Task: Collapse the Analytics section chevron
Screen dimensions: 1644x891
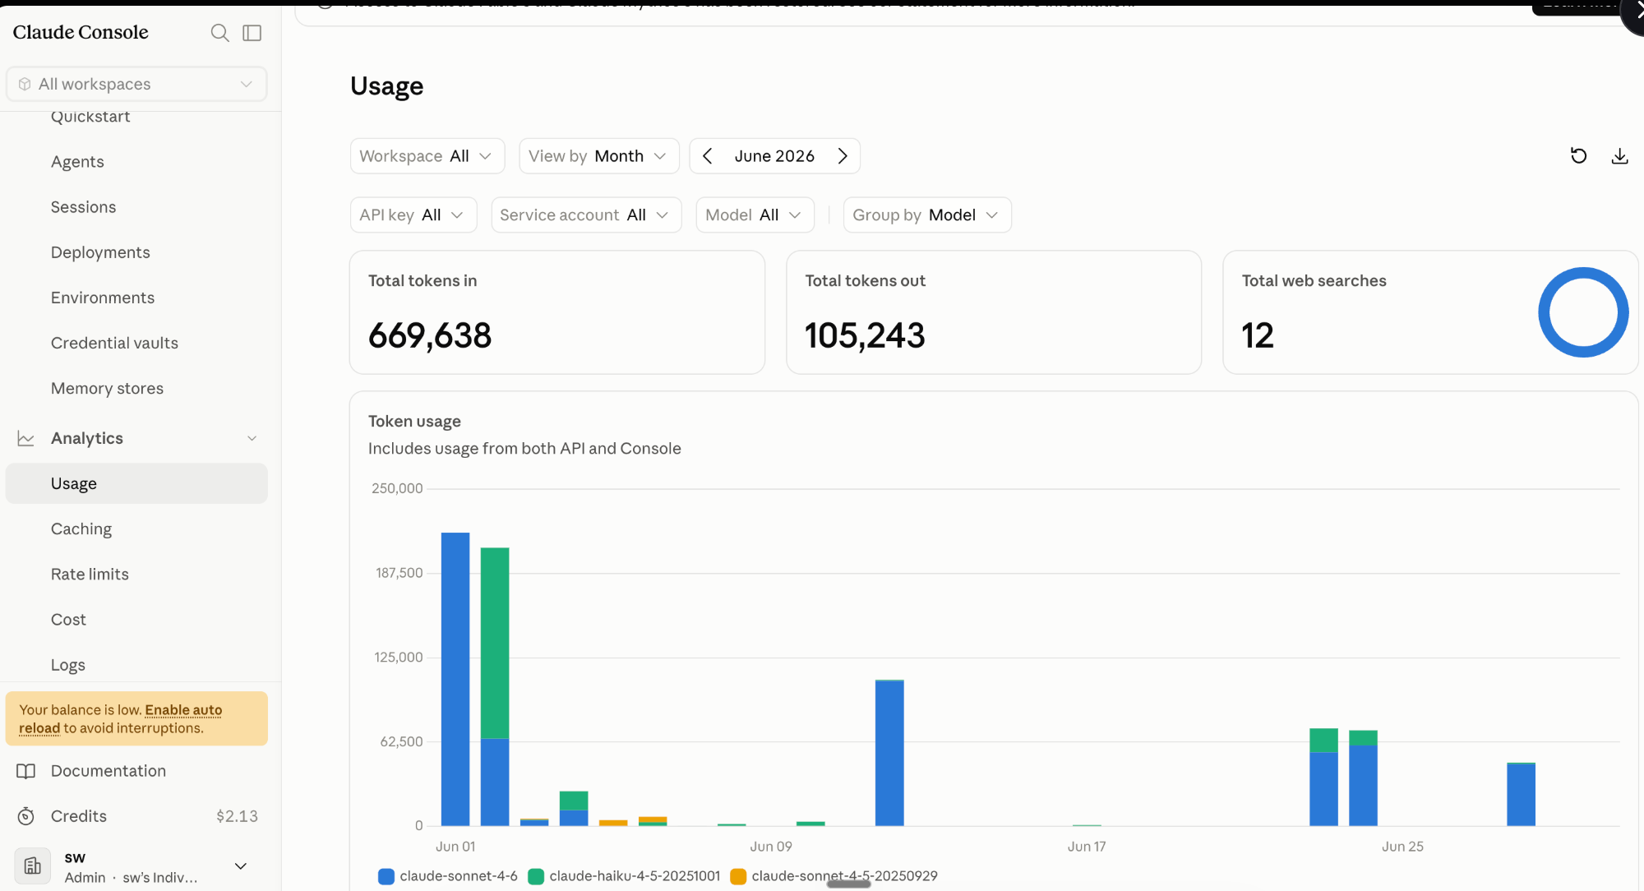Action: coord(252,439)
